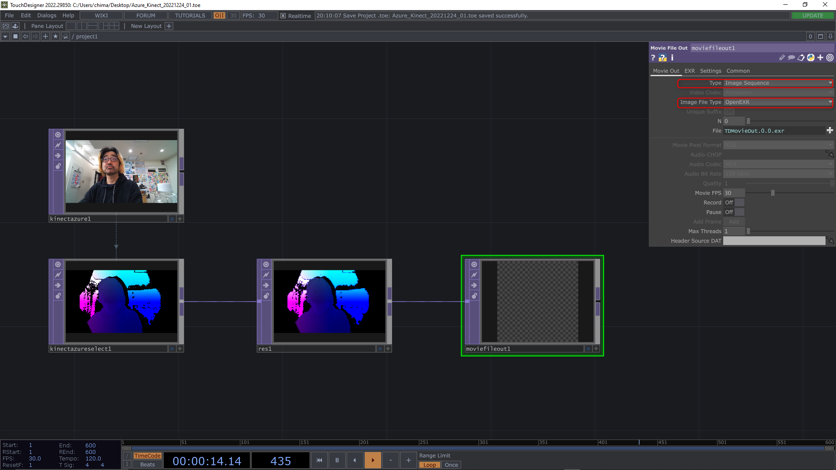836x470 pixels.
Task: Click the home icon beside project1 path
Action: point(65,37)
